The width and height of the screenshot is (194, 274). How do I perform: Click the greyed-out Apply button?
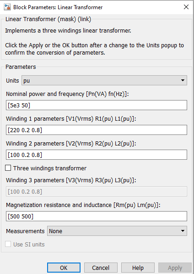point(175,268)
